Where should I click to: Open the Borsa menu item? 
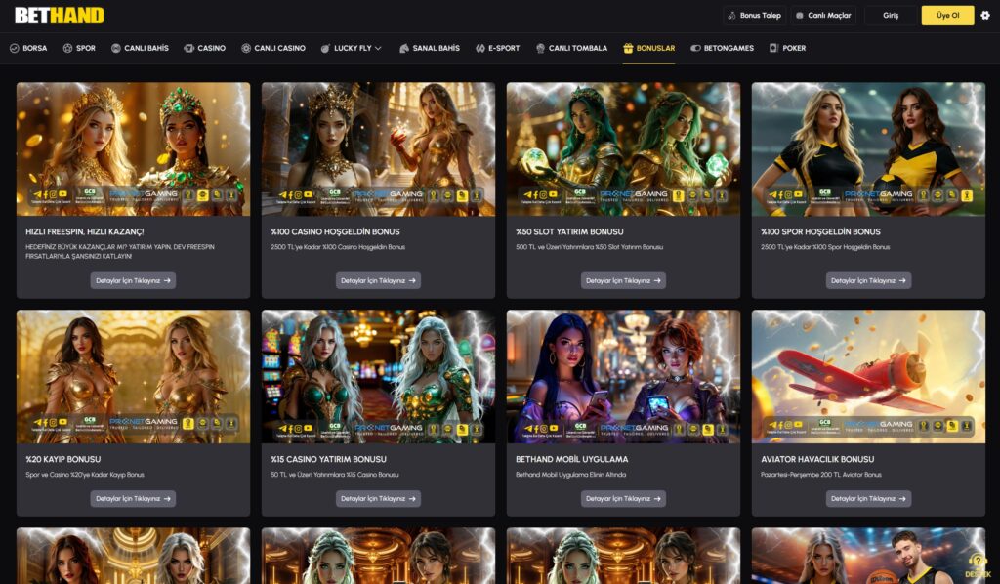[x=28, y=48]
